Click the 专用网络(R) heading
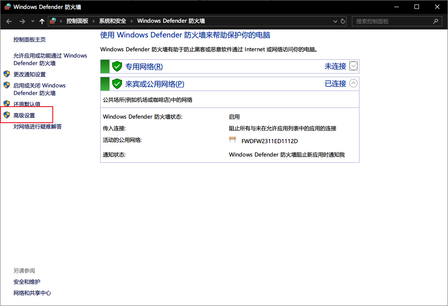Image resolution: width=448 pixels, height=306 pixels. coord(144,66)
